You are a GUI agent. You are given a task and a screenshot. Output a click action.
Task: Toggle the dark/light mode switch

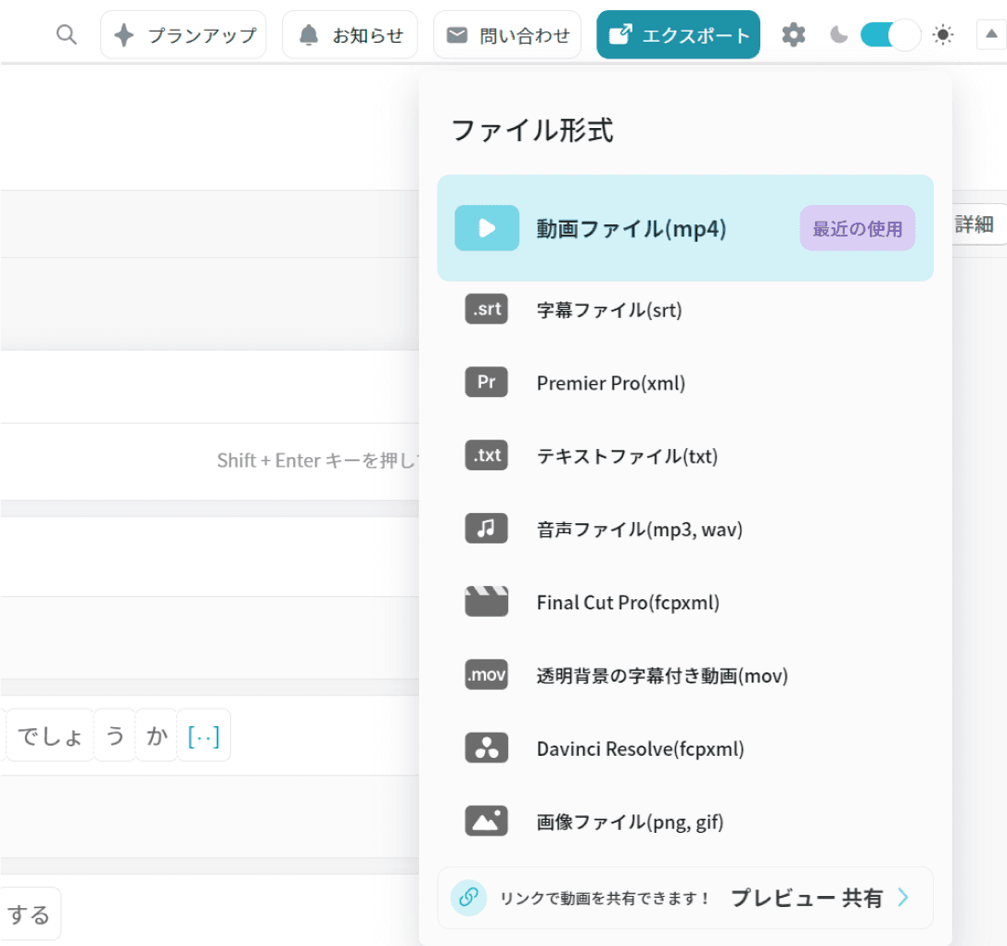click(889, 35)
